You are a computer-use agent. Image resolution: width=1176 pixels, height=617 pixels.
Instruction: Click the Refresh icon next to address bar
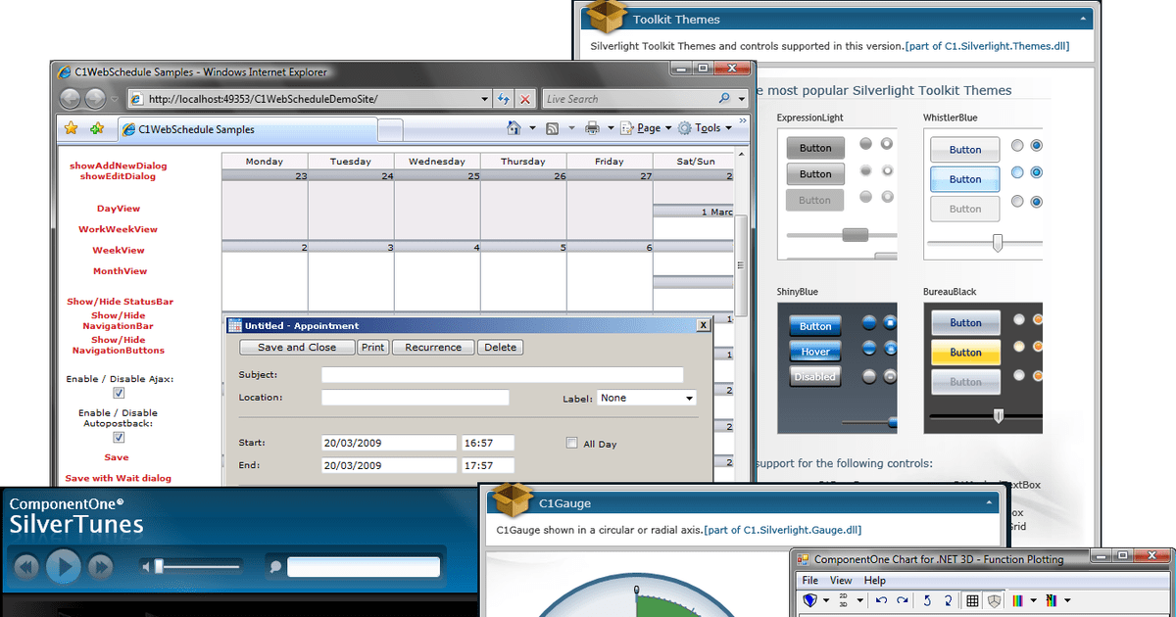point(503,98)
